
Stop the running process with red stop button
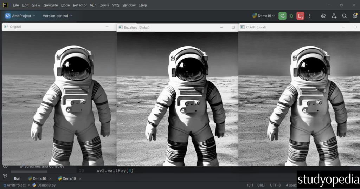click(300, 16)
